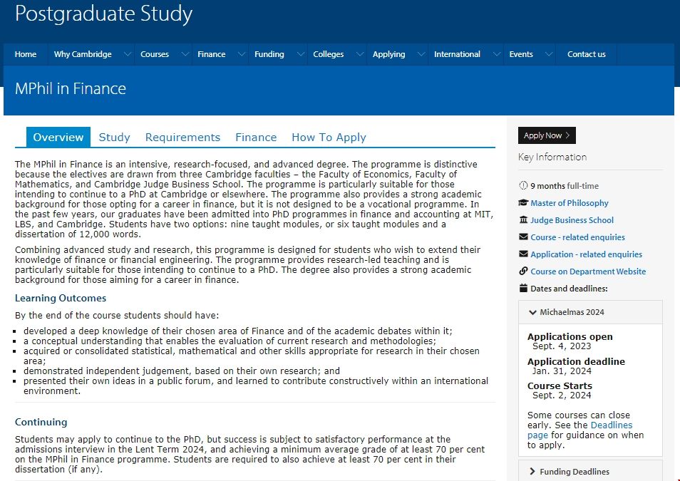680x481 pixels.
Task: Click the envelope icon for Course-related enquiries
Action: tap(524, 237)
